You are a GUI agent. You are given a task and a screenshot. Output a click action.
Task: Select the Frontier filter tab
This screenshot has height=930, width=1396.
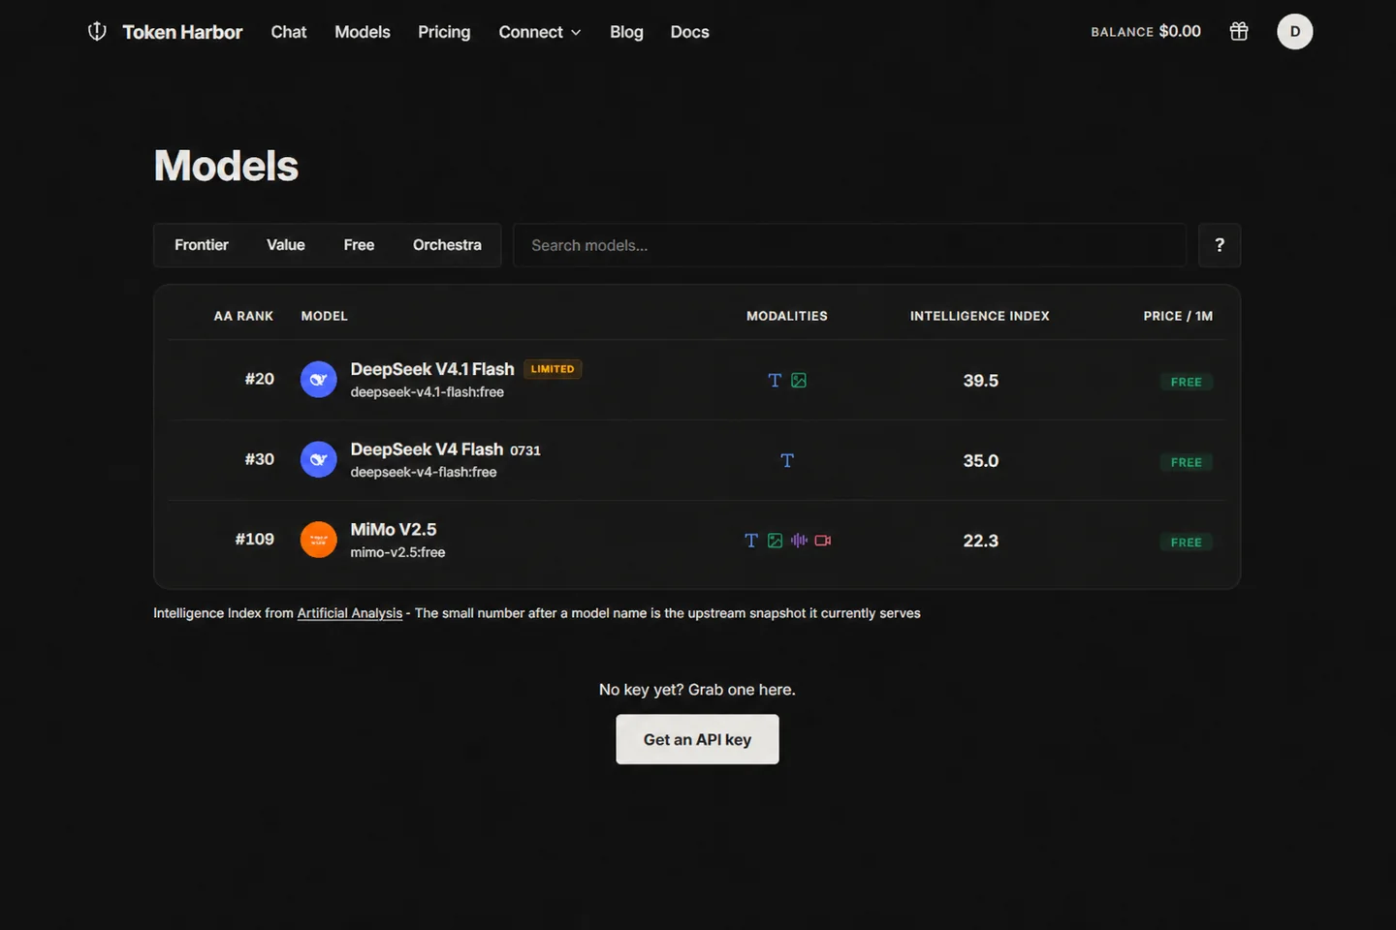(202, 245)
